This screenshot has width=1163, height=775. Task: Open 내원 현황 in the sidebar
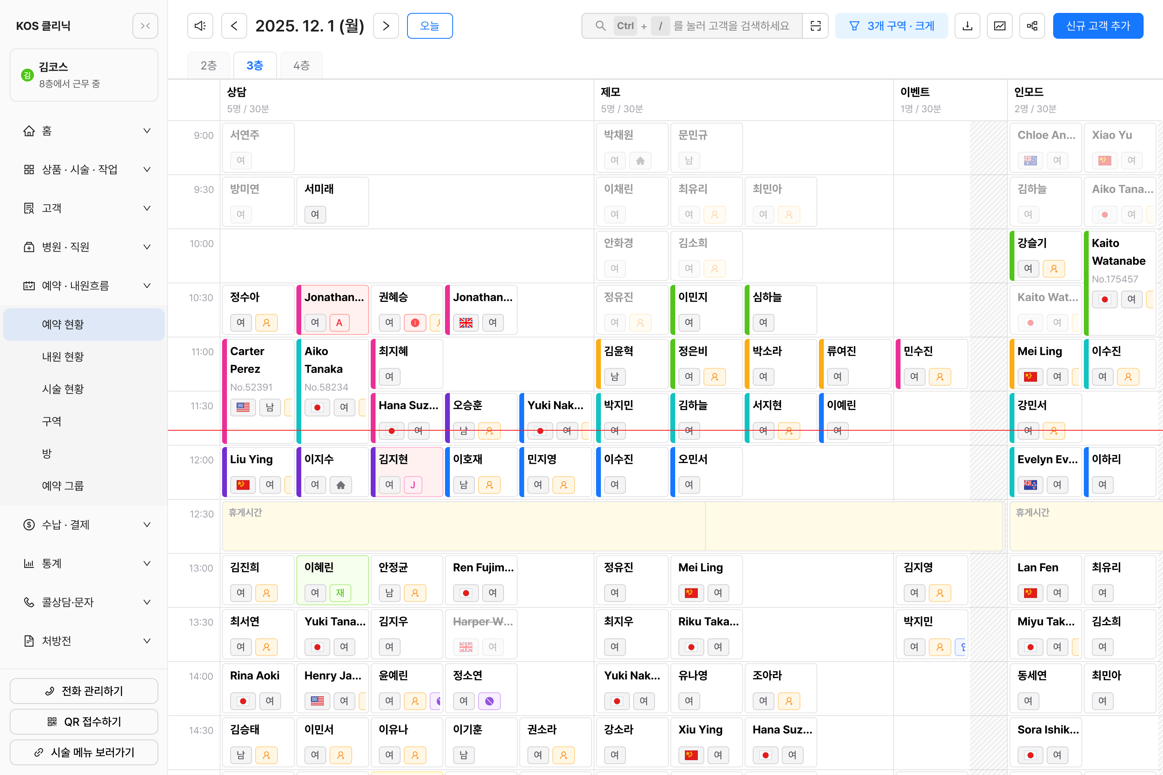(x=63, y=356)
